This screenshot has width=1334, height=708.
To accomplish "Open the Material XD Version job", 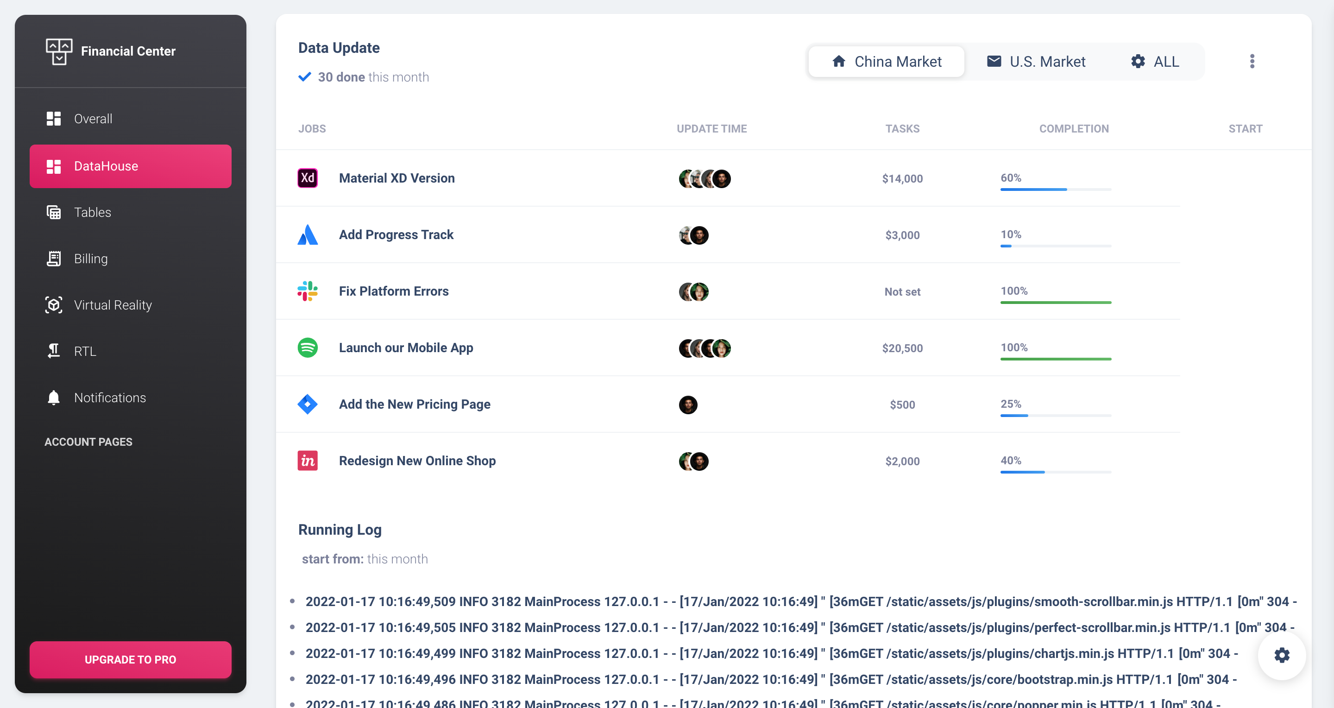I will 396,178.
